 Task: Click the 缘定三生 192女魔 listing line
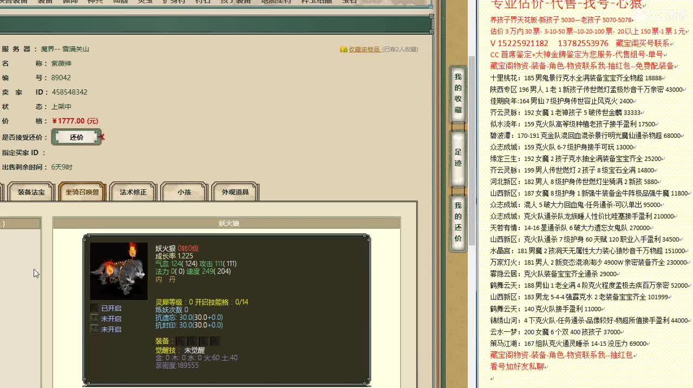point(577,159)
